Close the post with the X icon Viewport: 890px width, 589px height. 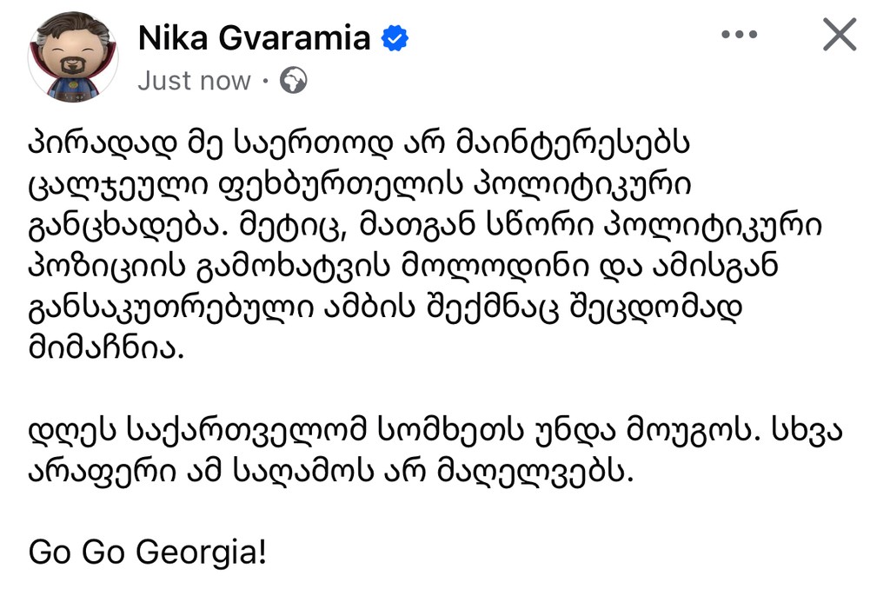pyautogui.click(x=839, y=35)
